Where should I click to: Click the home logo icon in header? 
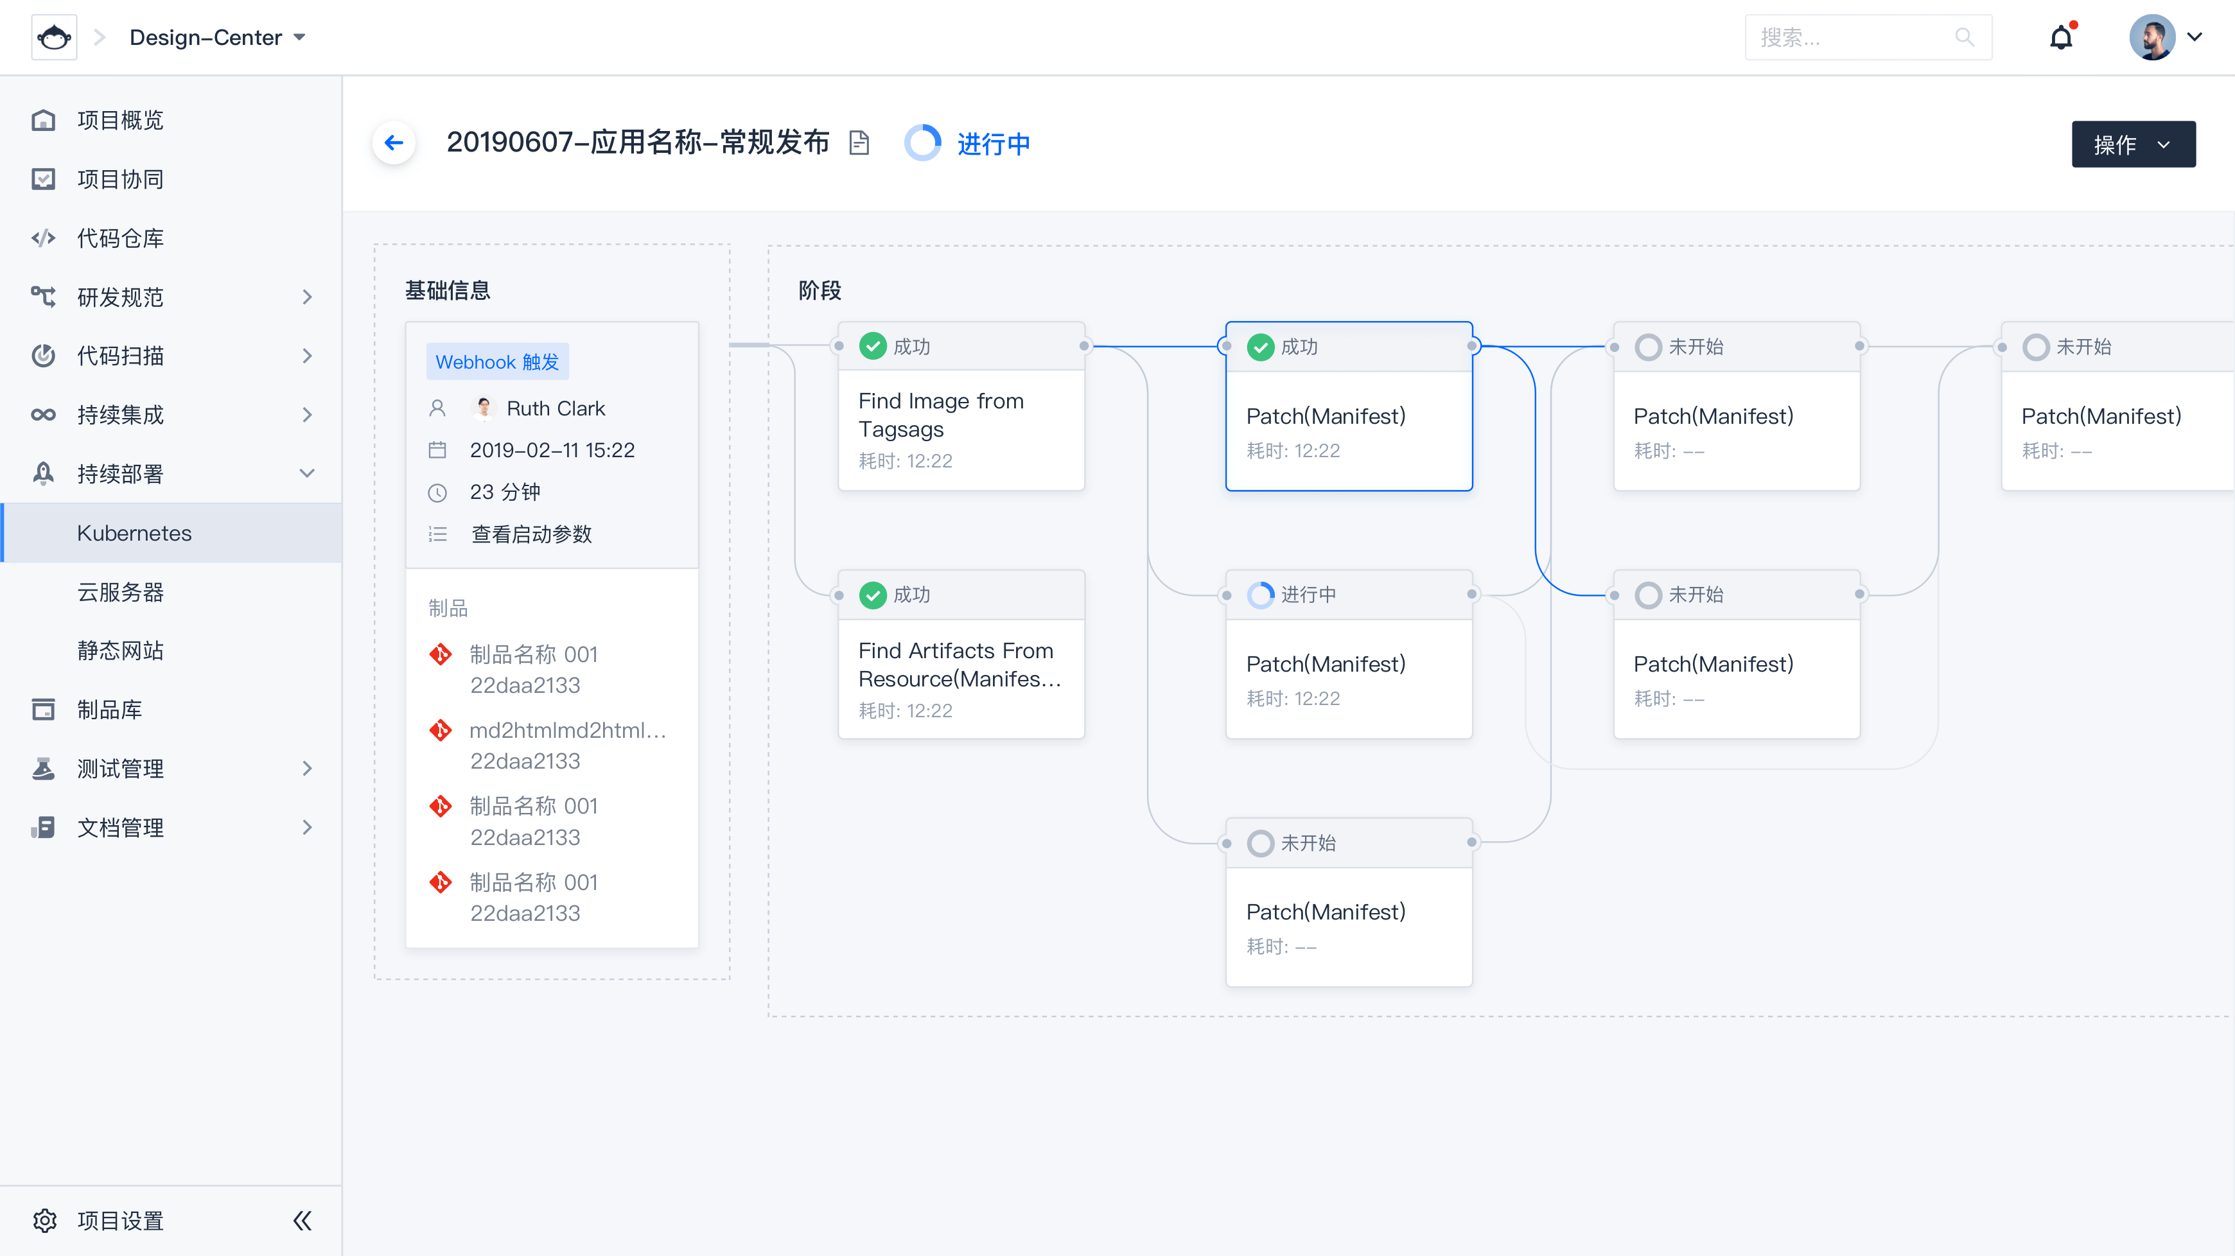pos(54,37)
